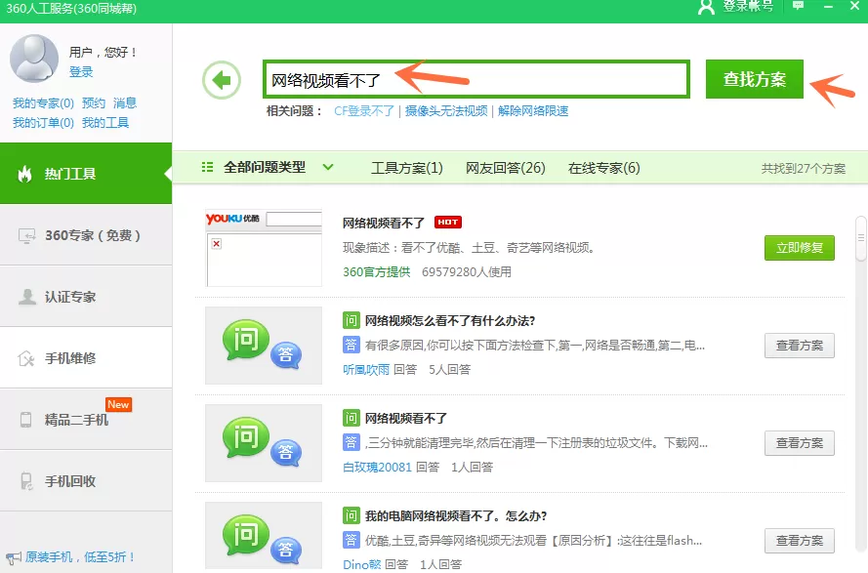This screenshot has width=868, height=573.
Task: Click the New badge on 精品二手机
Action: 118,405
